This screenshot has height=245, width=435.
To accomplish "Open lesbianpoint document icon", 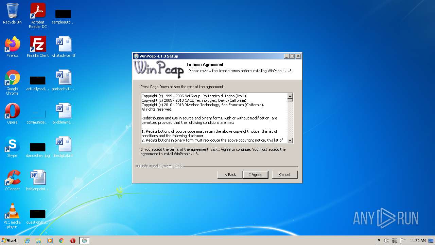I will coord(38,180).
